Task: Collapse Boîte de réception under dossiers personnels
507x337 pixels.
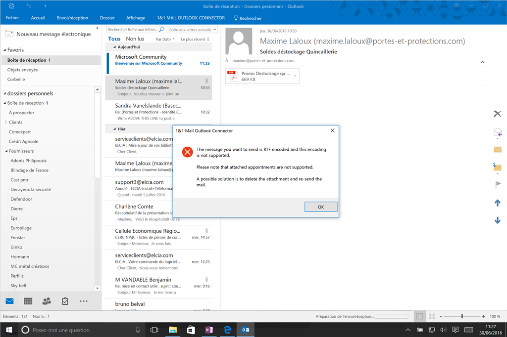Action: click(x=5, y=103)
